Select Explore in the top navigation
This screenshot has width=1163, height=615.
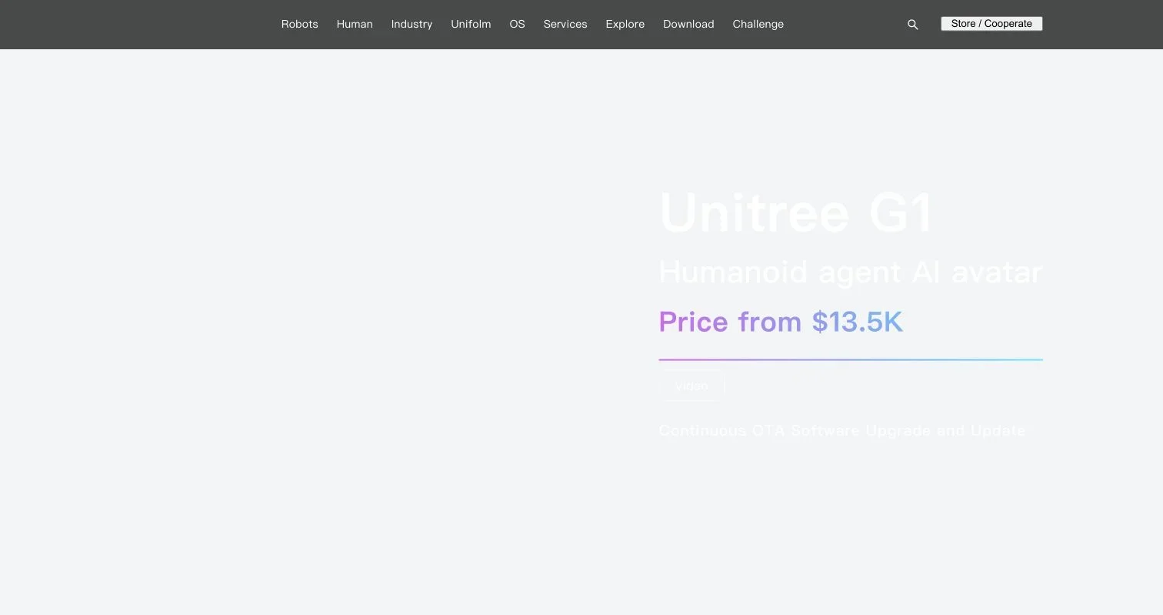pos(625,24)
